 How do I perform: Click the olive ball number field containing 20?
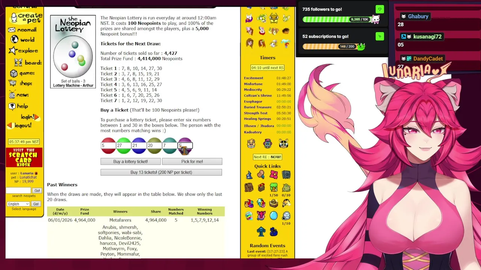tap(154, 145)
